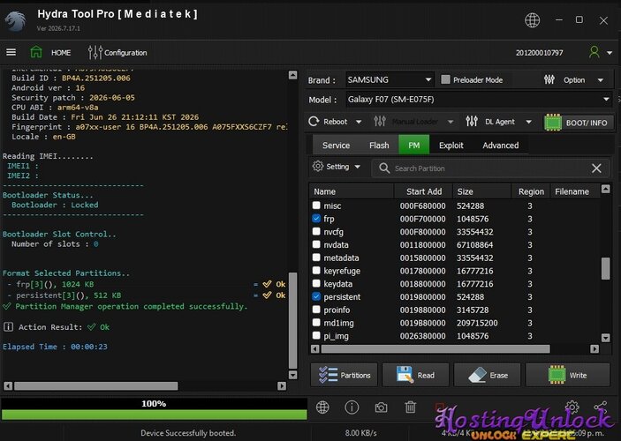Click the globe icon in title bar

[x=532, y=19]
